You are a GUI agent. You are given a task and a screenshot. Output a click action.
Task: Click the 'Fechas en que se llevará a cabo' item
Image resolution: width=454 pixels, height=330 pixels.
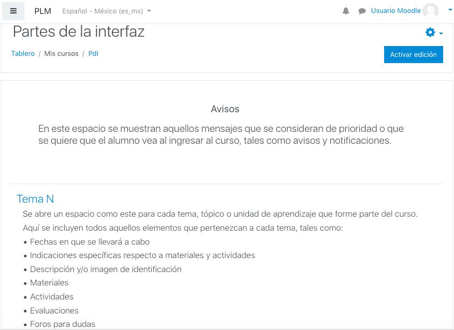(90, 242)
